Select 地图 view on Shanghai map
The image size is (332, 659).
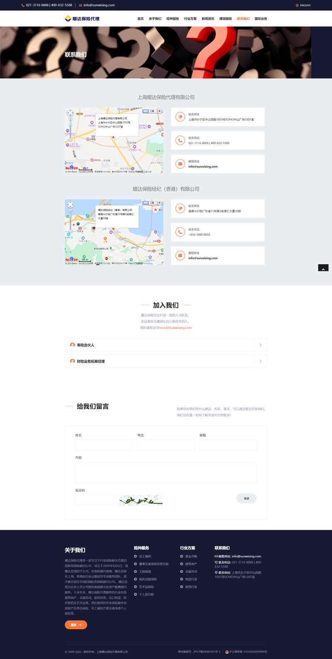click(146, 111)
